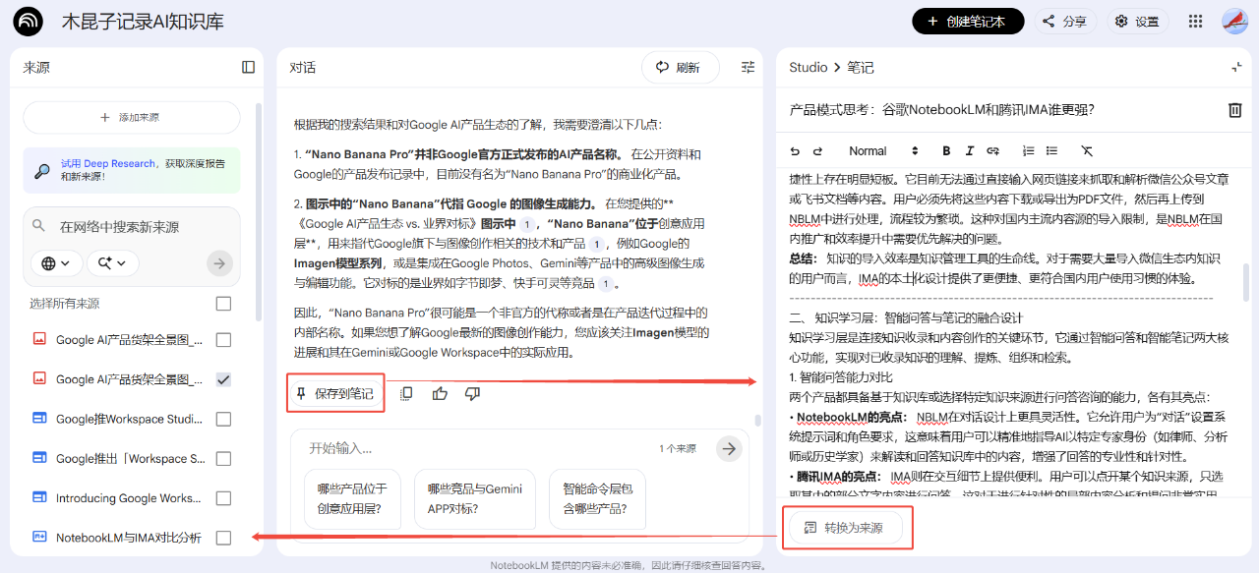Clear formatting in the note editor
The image size is (1259, 573).
point(1087,150)
